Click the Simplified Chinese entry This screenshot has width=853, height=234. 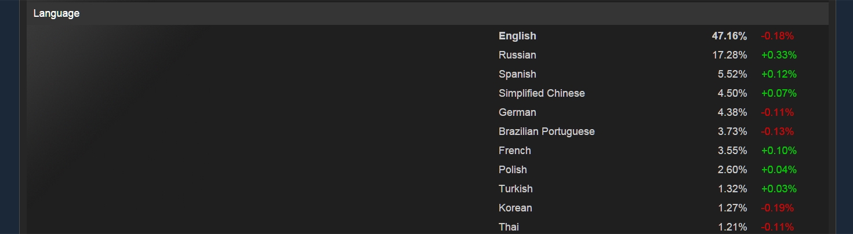coord(542,93)
